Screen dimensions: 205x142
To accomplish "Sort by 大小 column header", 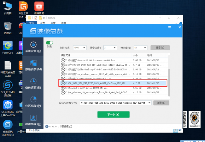I will (139, 55).
